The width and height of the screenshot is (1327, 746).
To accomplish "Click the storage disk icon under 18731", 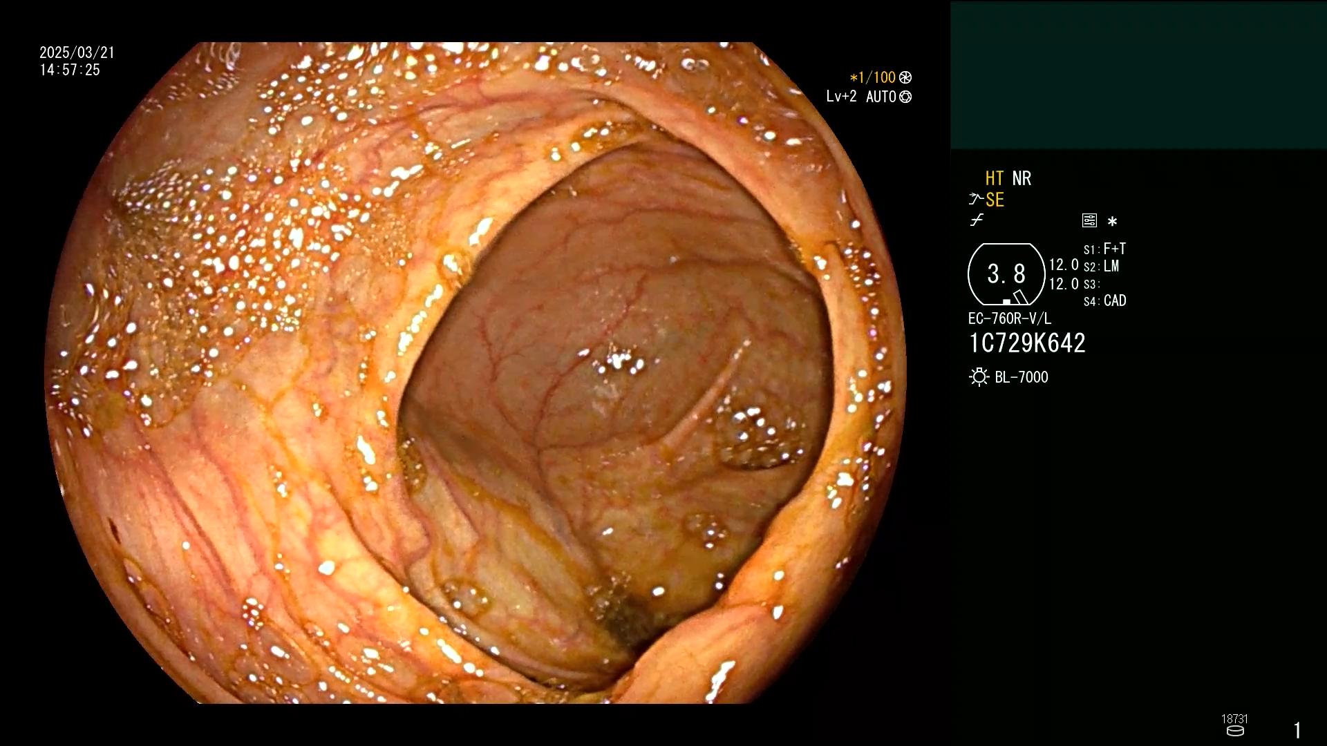I will pos(1235,731).
